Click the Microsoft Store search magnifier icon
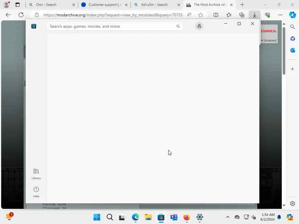 pos(178,26)
